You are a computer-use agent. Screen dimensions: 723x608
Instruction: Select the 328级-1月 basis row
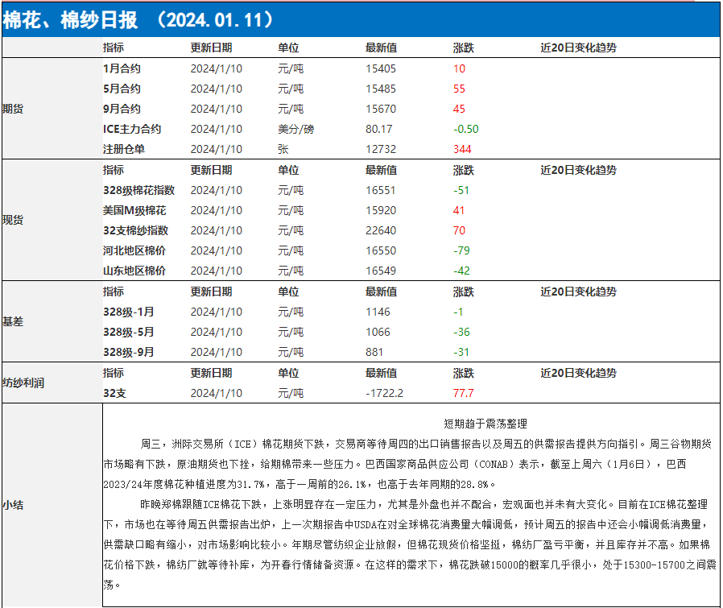(128, 312)
